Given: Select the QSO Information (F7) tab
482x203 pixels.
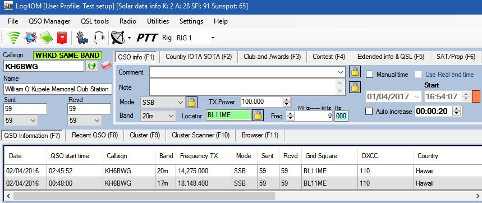Looking at the screenshot, I should 32,136.
